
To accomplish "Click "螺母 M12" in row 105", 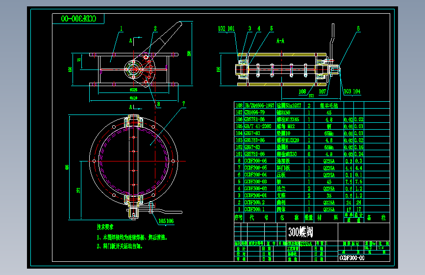I will [286, 126].
